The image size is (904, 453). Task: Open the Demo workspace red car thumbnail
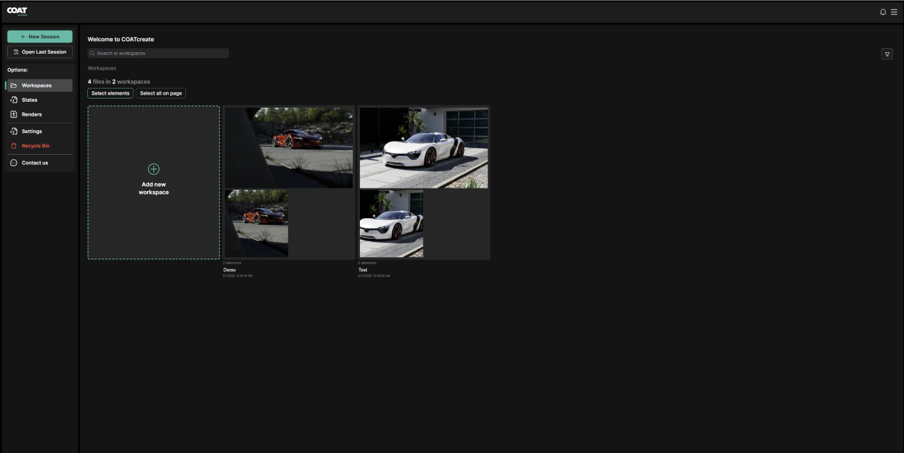point(289,148)
